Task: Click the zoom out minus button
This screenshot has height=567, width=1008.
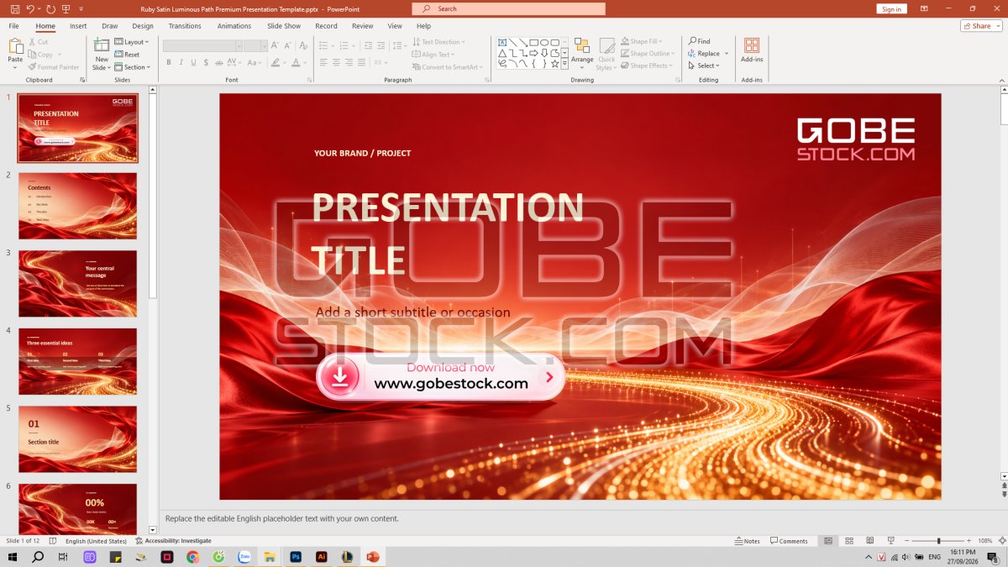Action: (x=906, y=541)
